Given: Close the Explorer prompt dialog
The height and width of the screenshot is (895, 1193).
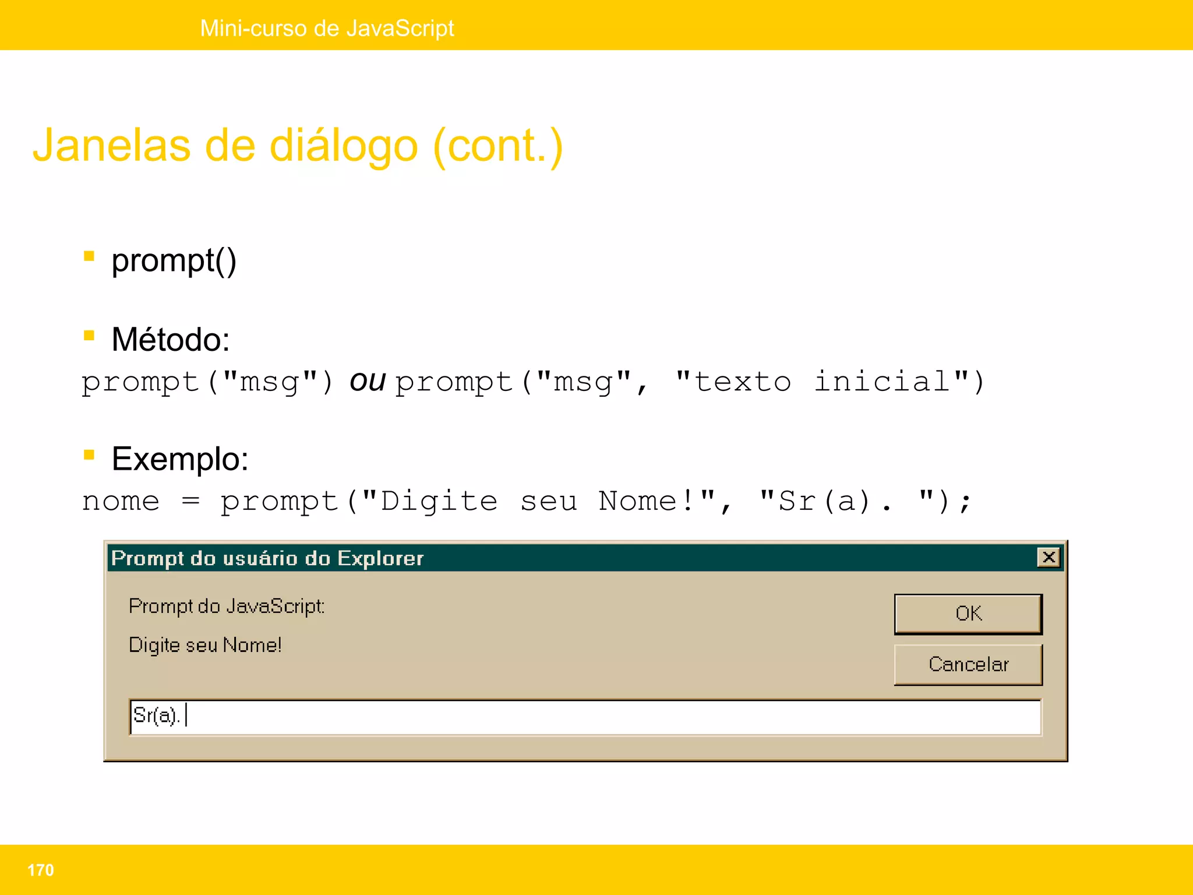Looking at the screenshot, I should [1049, 558].
